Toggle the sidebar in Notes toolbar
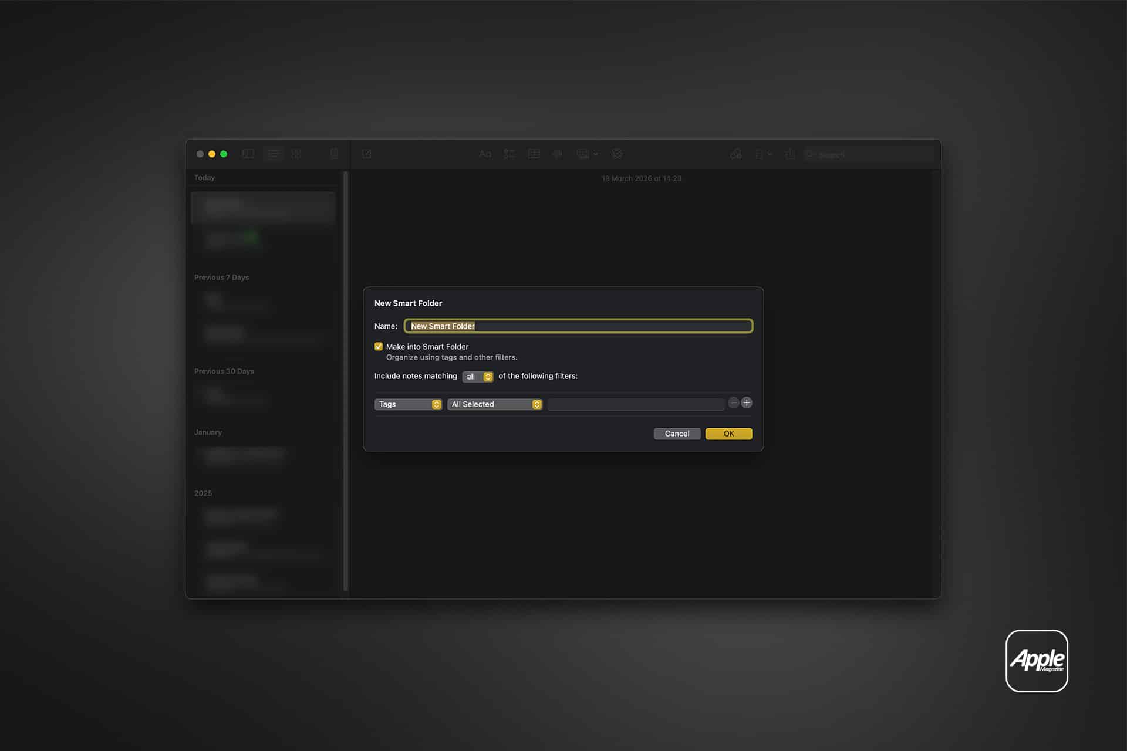The width and height of the screenshot is (1127, 751). click(248, 154)
